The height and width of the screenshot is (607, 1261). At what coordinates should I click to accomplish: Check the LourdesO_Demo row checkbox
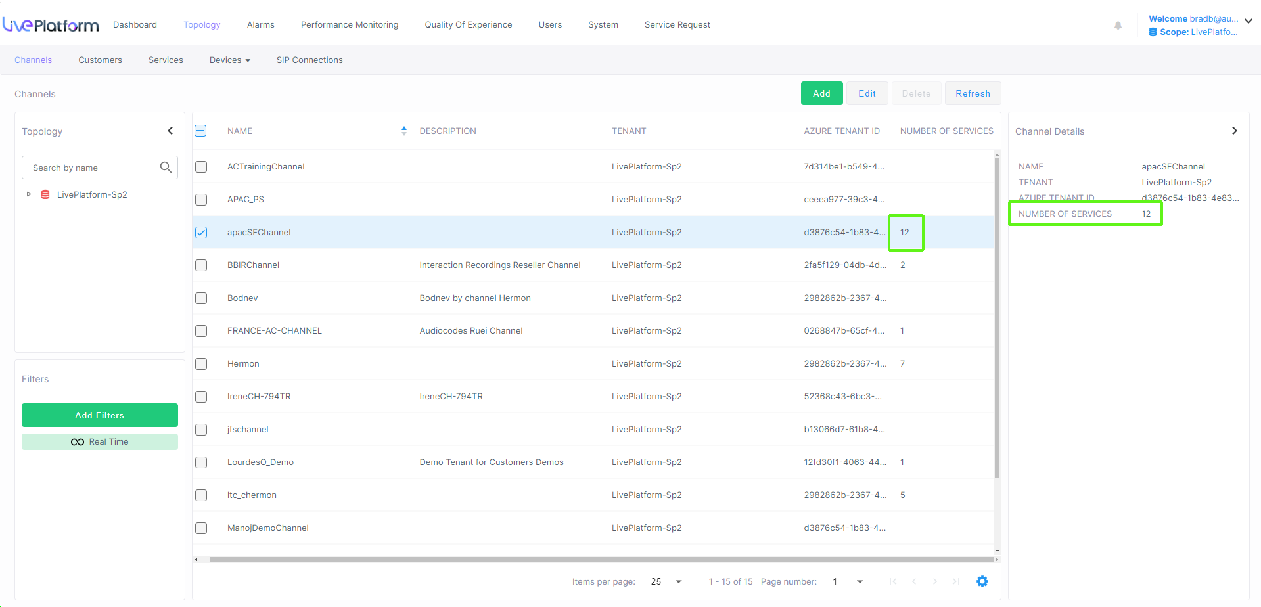[x=201, y=462]
